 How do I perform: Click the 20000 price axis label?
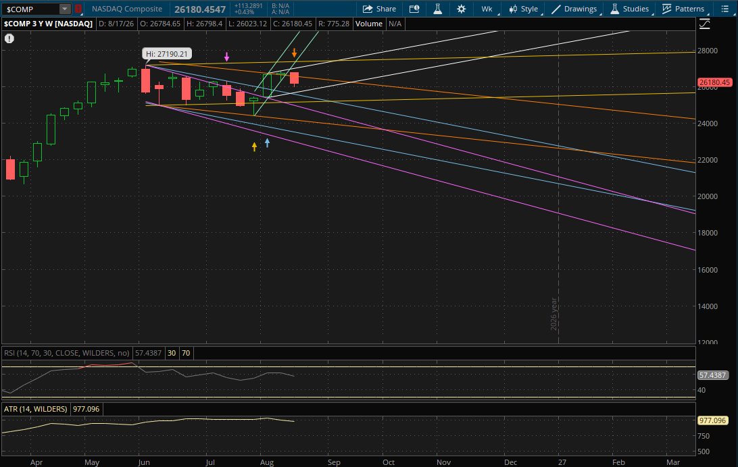708,196
